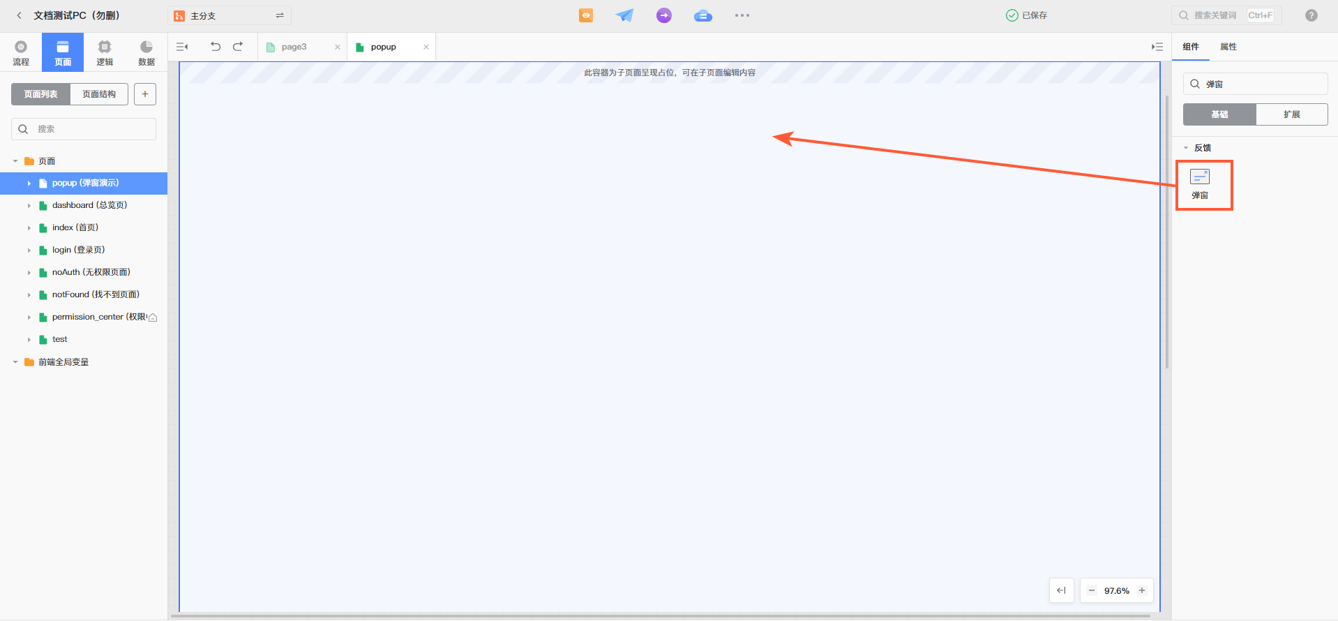Open the 组件 tab
This screenshot has height=621, width=1338.
[x=1191, y=47]
